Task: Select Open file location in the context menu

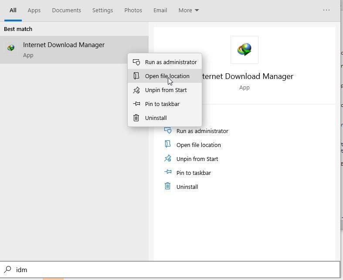Action: 167,76
